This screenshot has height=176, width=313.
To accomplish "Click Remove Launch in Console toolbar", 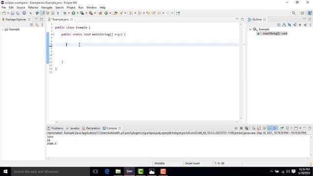I will click(241, 128).
